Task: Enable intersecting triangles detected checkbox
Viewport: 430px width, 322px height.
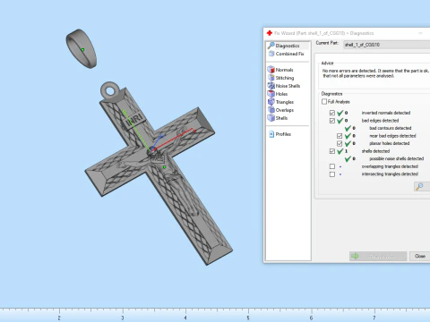Action: pos(332,174)
